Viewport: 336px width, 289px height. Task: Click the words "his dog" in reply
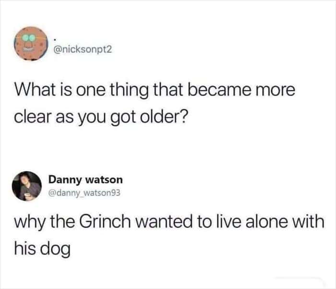click(x=42, y=249)
